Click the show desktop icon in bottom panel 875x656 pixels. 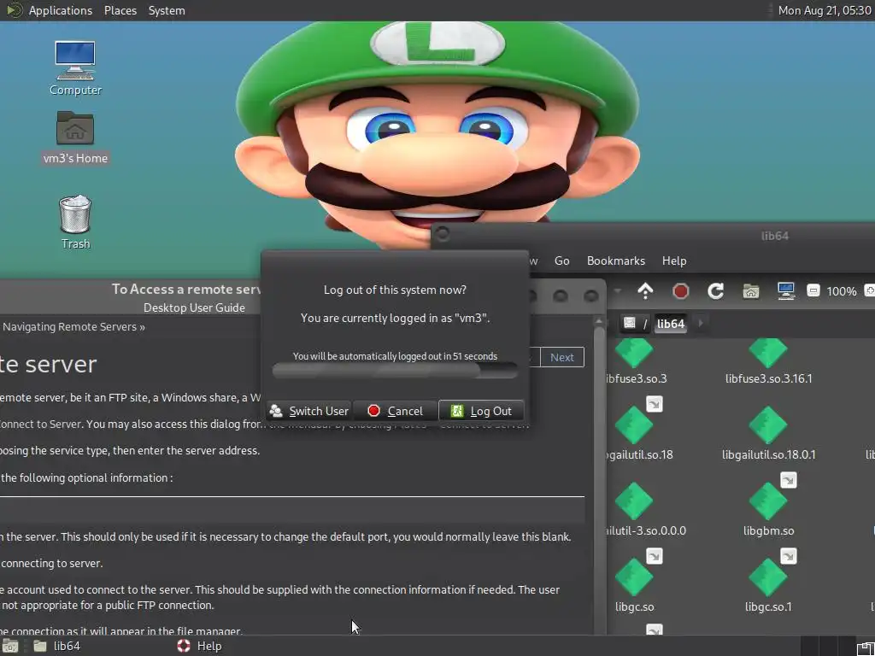[9, 647]
